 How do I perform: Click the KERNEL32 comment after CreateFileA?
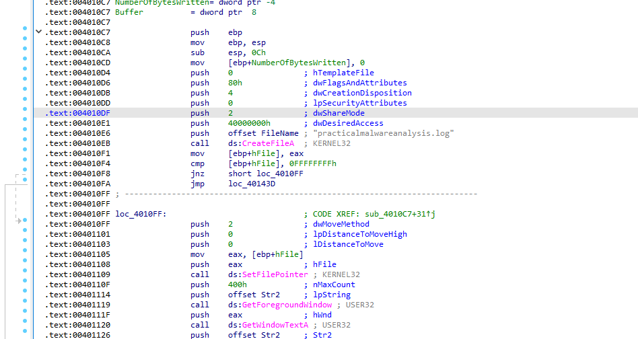(x=332, y=143)
